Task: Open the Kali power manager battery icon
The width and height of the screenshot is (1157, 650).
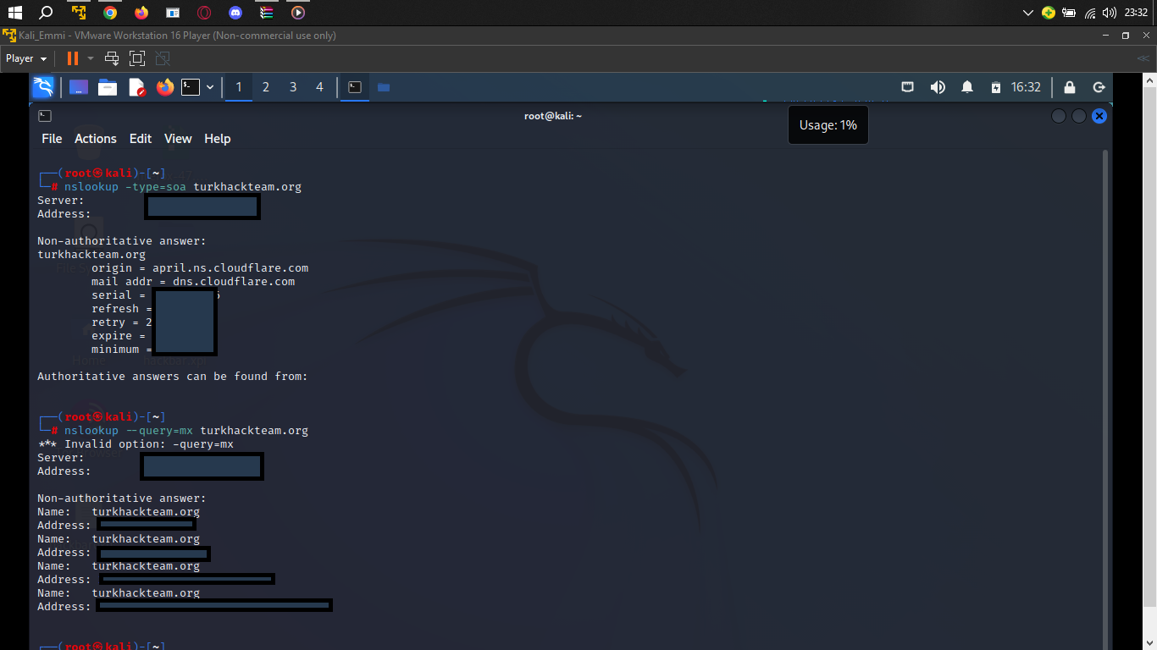Action: tap(996, 87)
